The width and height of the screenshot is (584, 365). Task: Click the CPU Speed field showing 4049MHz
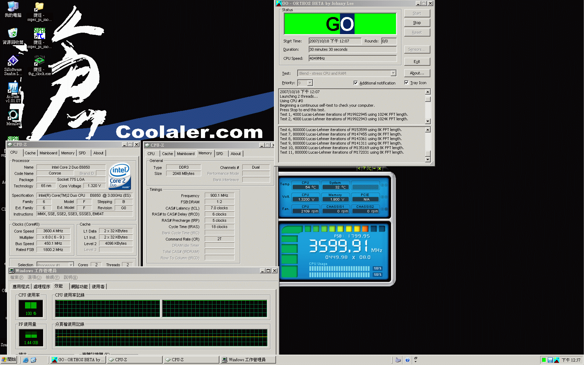click(352, 58)
